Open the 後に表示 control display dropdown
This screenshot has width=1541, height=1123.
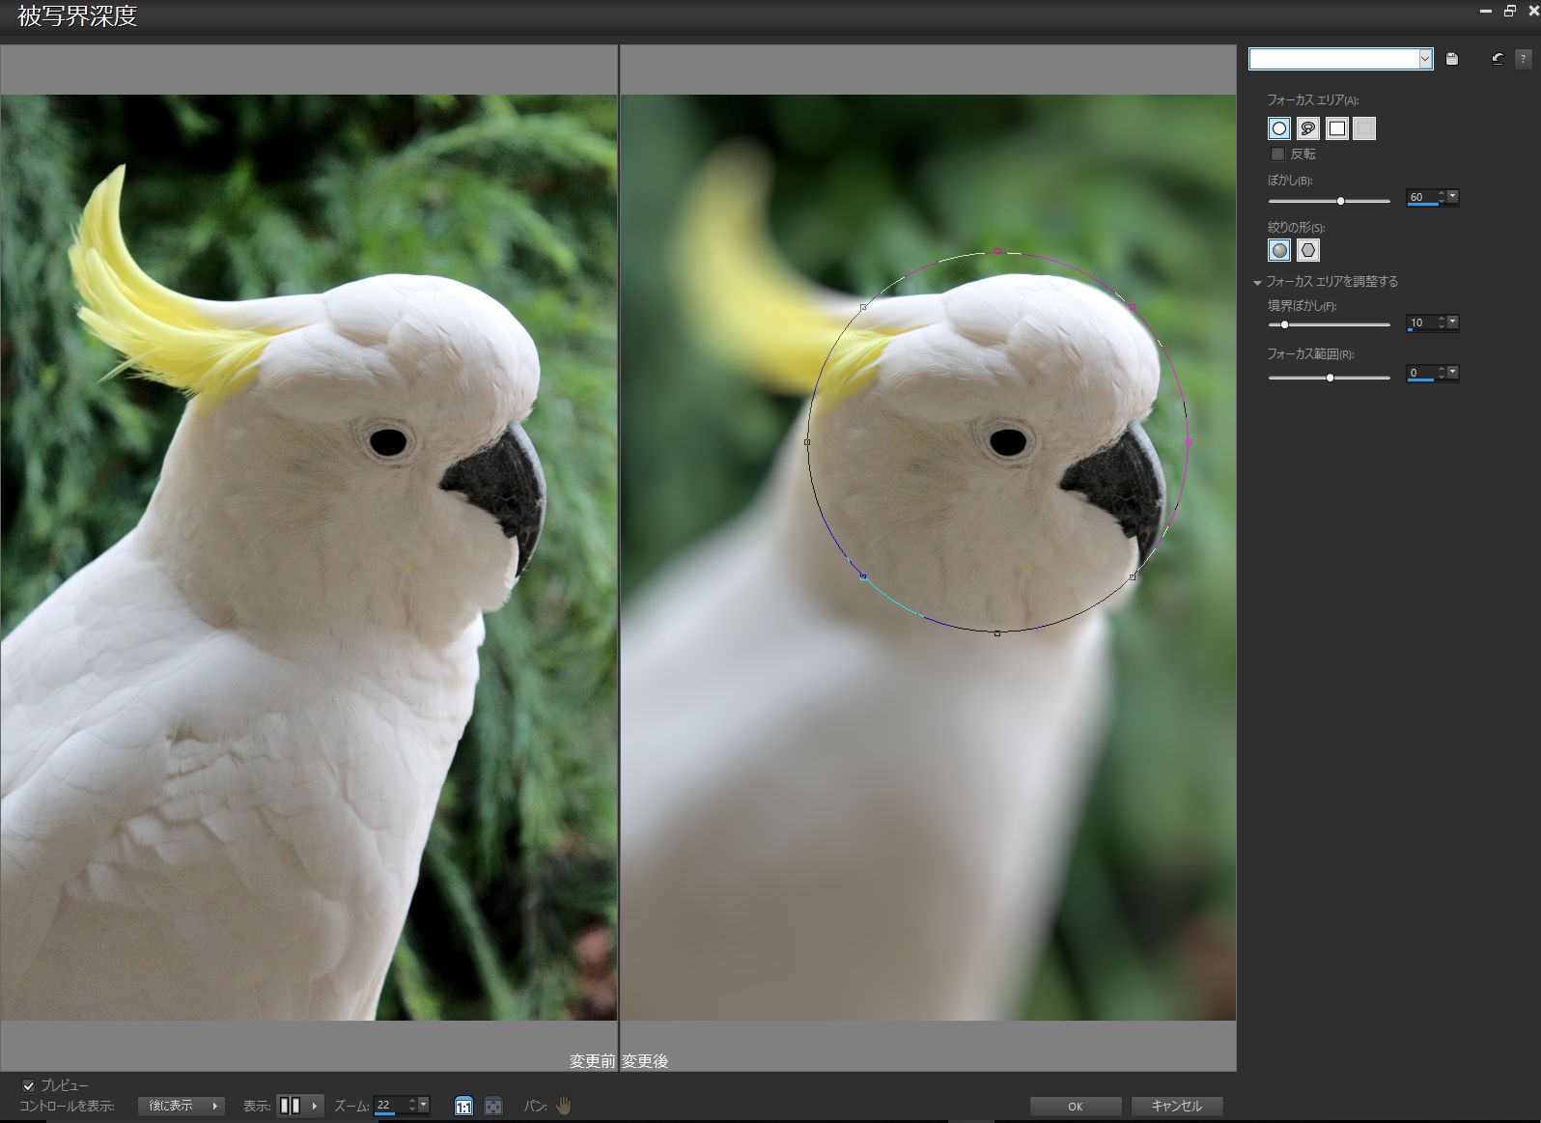[x=181, y=1106]
